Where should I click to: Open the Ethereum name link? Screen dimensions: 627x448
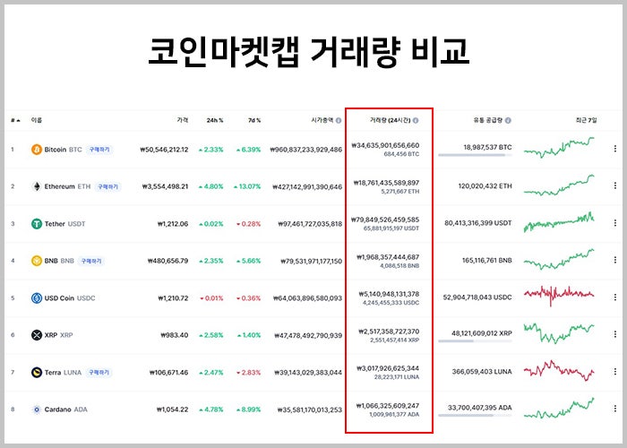pyautogui.click(x=60, y=186)
